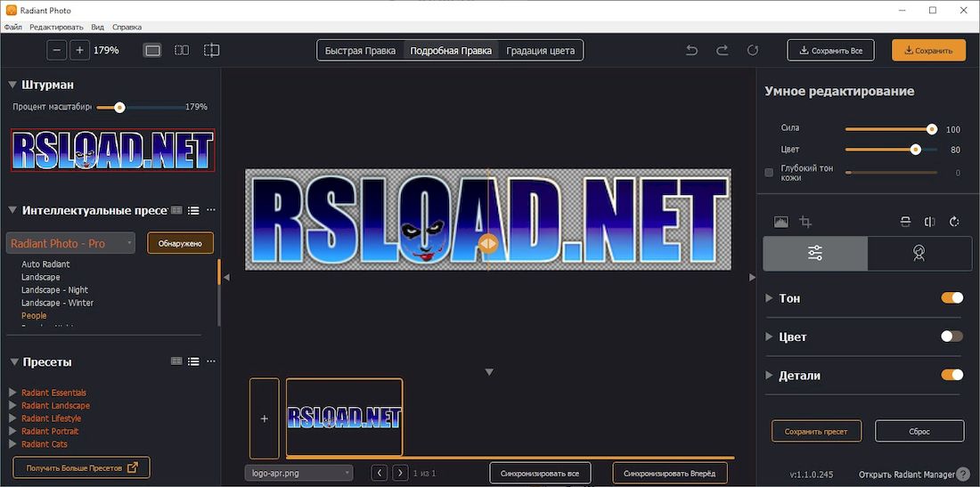Open Пресеты section more options menu
The width and height of the screenshot is (980, 487).
(210, 361)
